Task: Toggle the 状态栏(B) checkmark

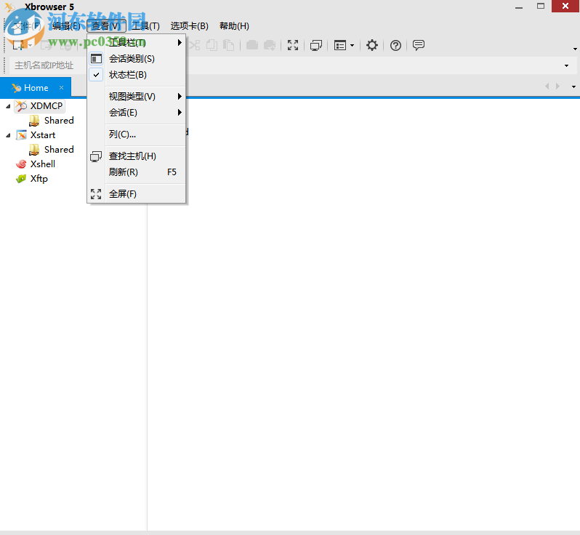Action: pyautogui.click(x=96, y=75)
